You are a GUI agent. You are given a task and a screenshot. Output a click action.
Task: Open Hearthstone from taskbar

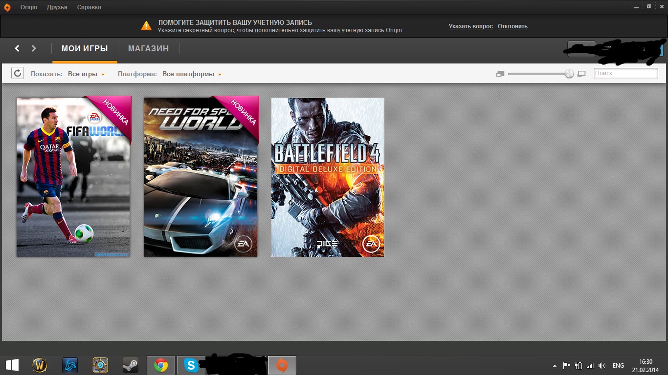point(100,365)
